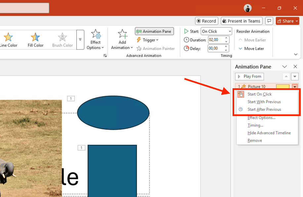Screen dimensions: 303x197
Task: Click the user profile picture icon
Action: tap(247, 8)
